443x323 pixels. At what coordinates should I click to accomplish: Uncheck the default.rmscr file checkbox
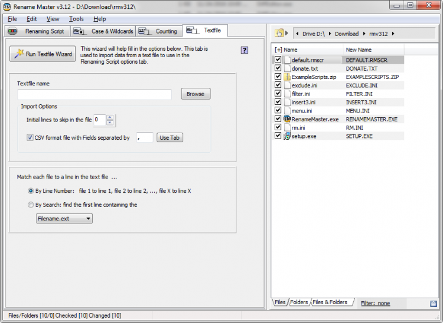click(x=278, y=60)
